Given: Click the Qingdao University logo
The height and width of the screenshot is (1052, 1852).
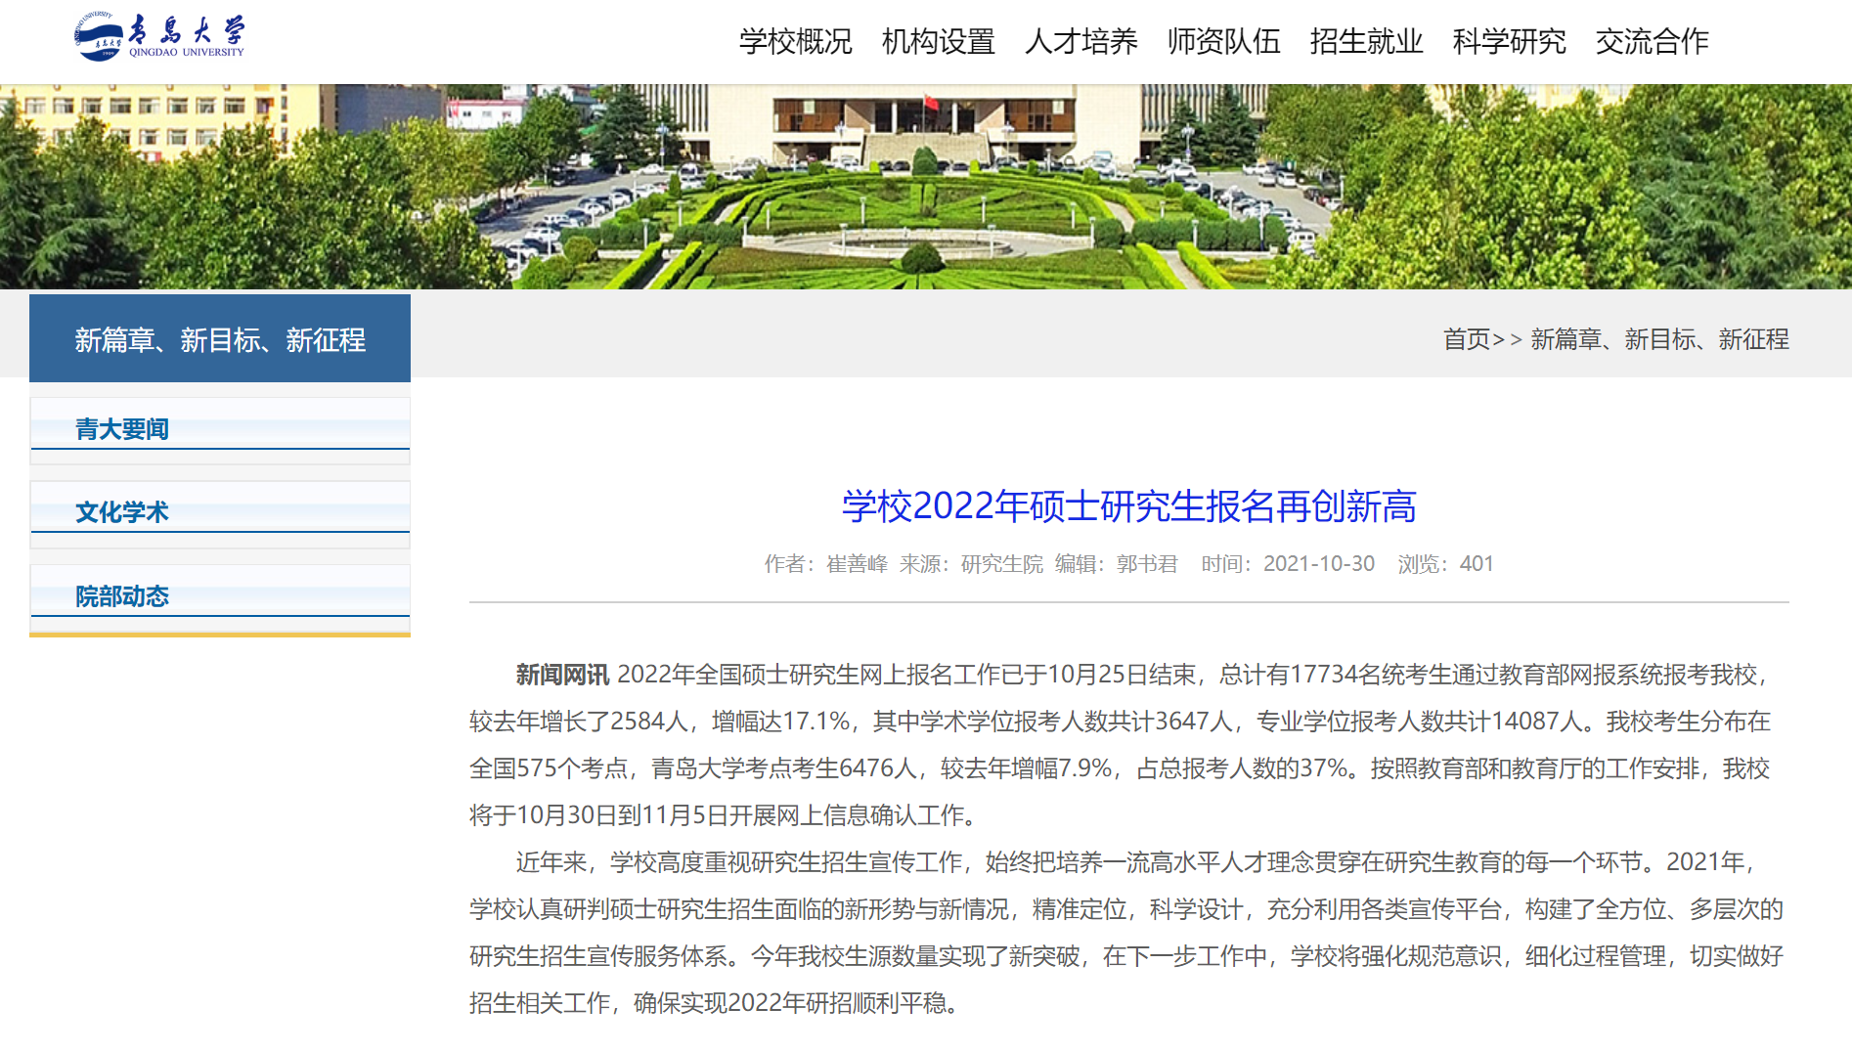Looking at the screenshot, I should 160,37.
